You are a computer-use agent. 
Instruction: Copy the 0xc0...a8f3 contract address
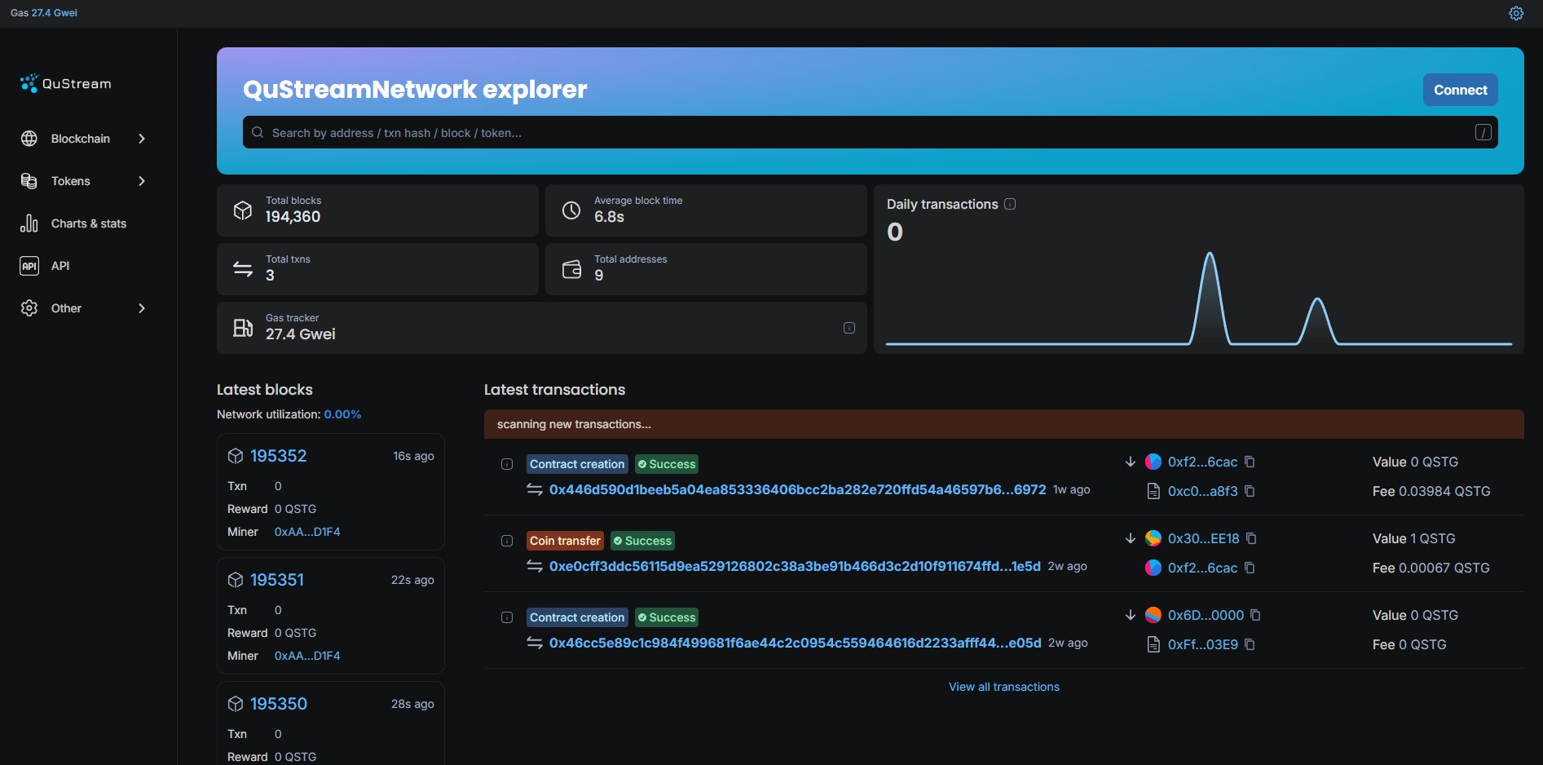click(x=1250, y=491)
